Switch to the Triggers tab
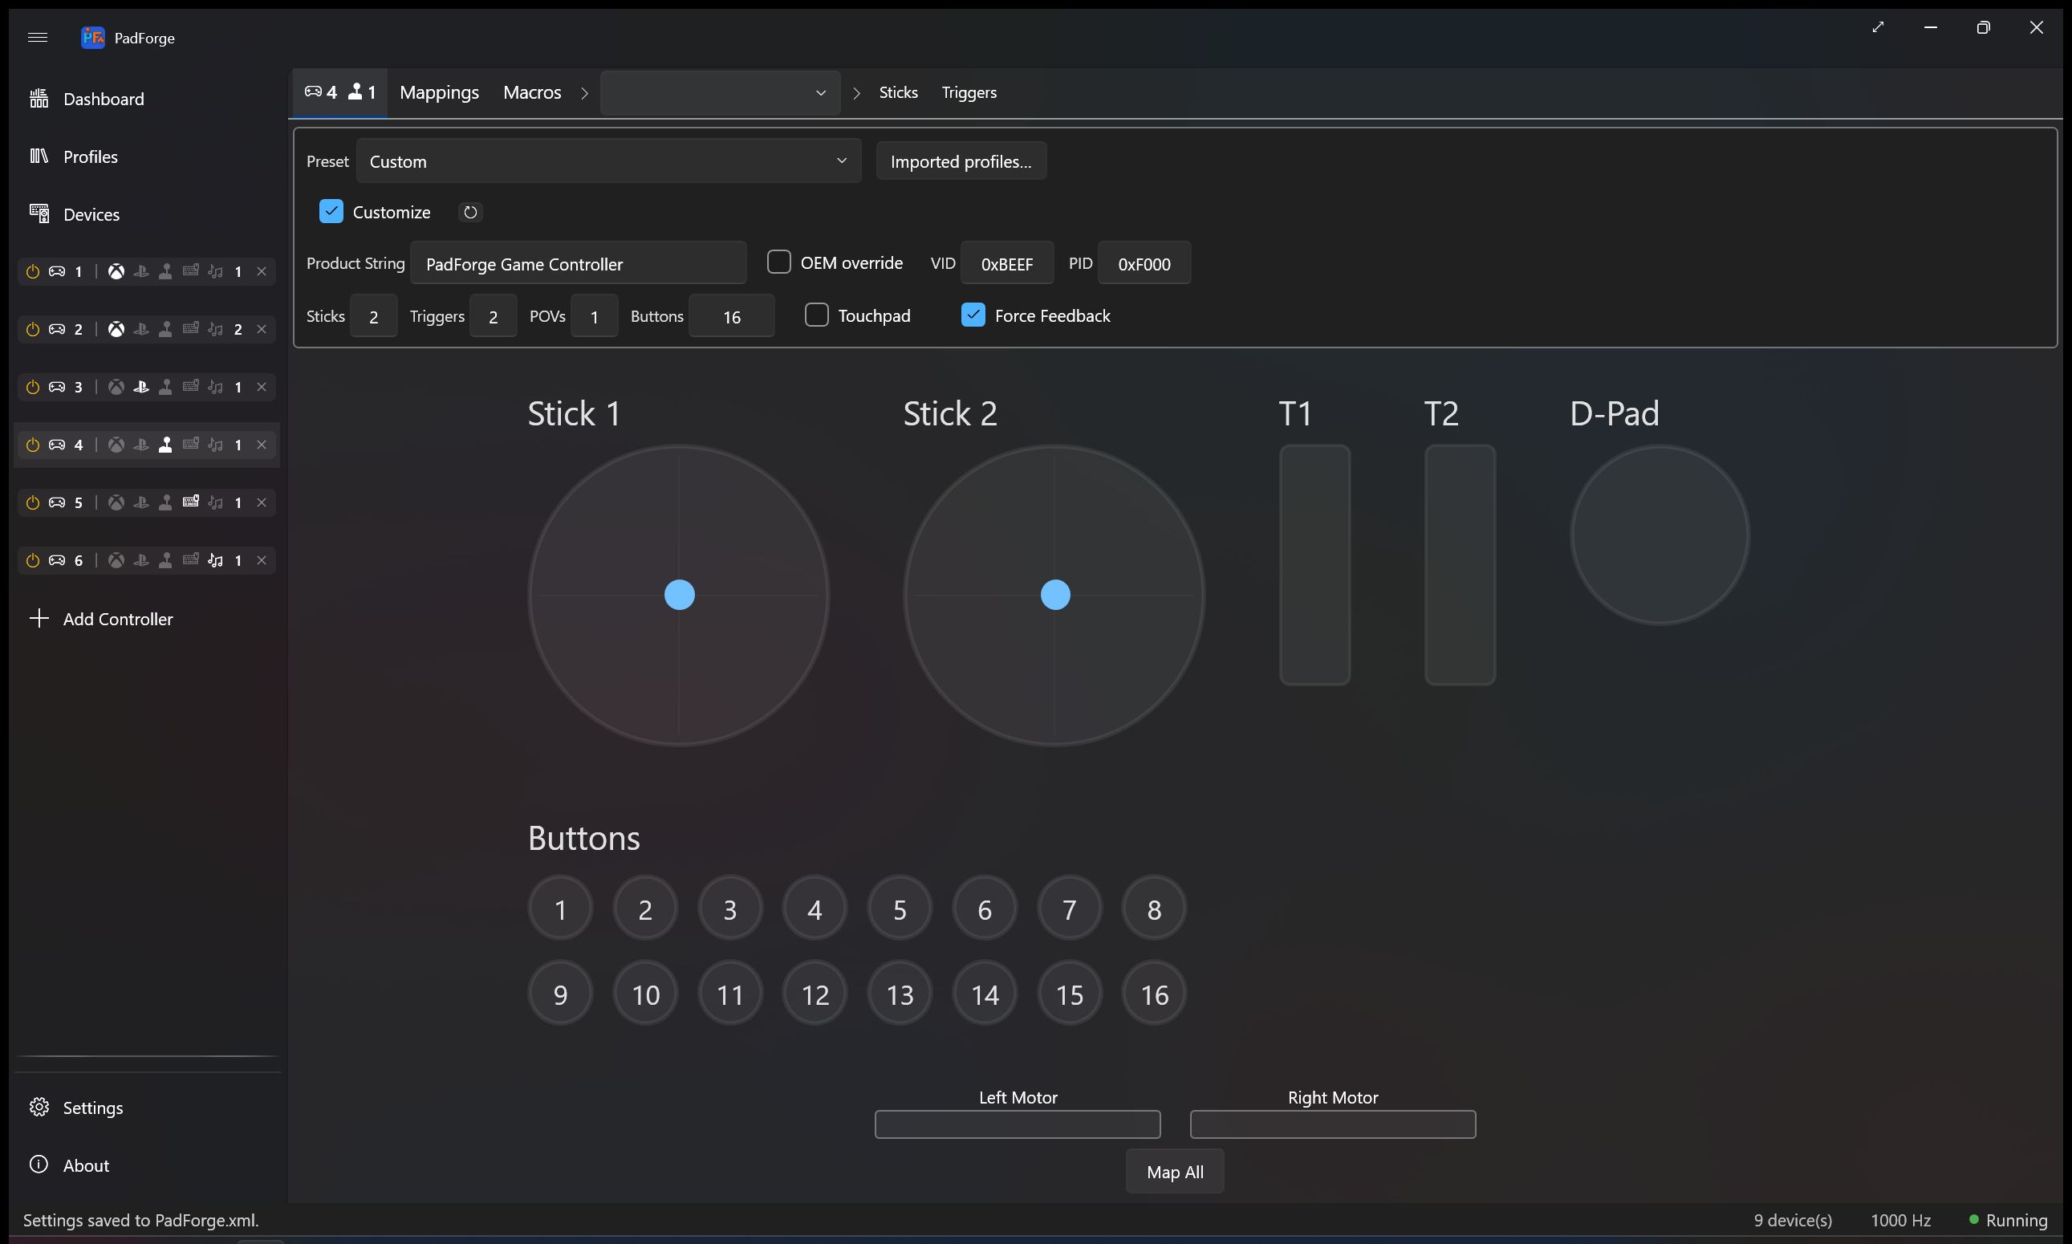The width and height of the screenshot is (2072, 1244). (969, 92)
